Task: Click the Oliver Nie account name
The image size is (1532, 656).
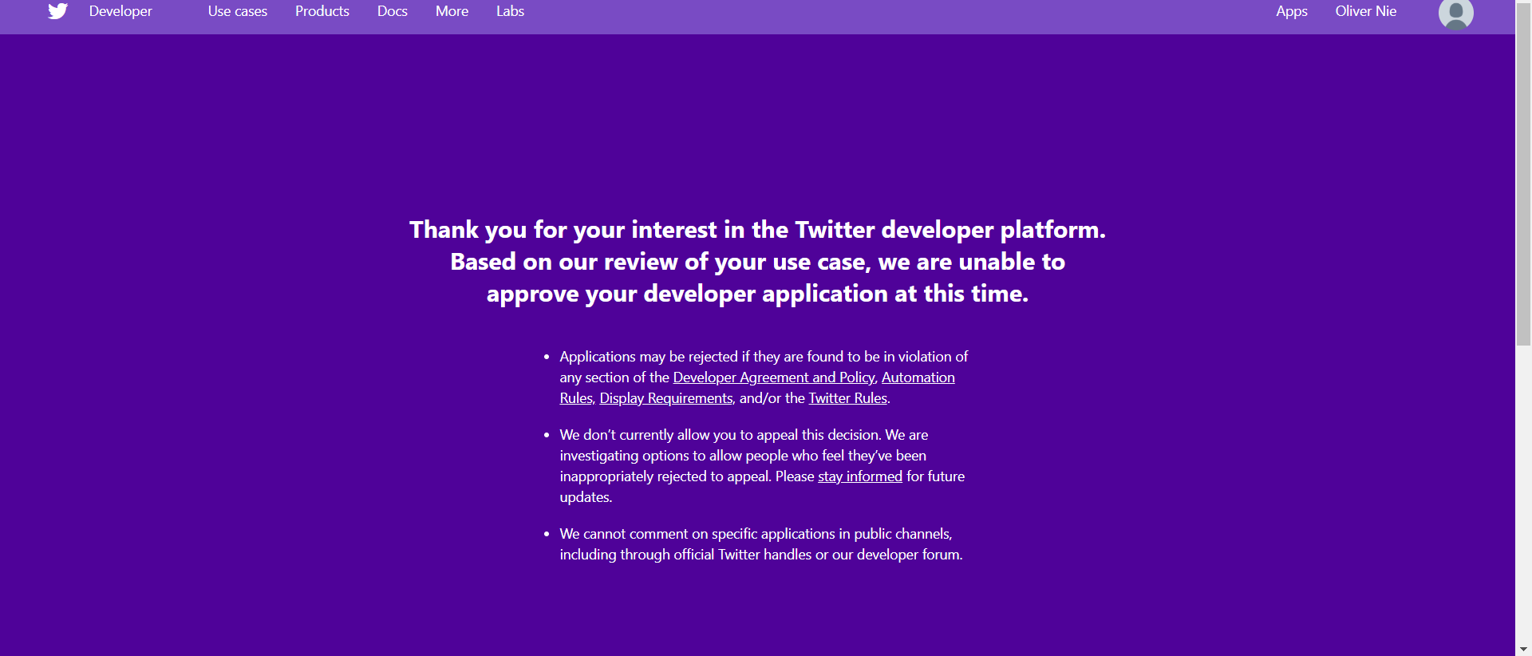Action: pos(1366,11)
